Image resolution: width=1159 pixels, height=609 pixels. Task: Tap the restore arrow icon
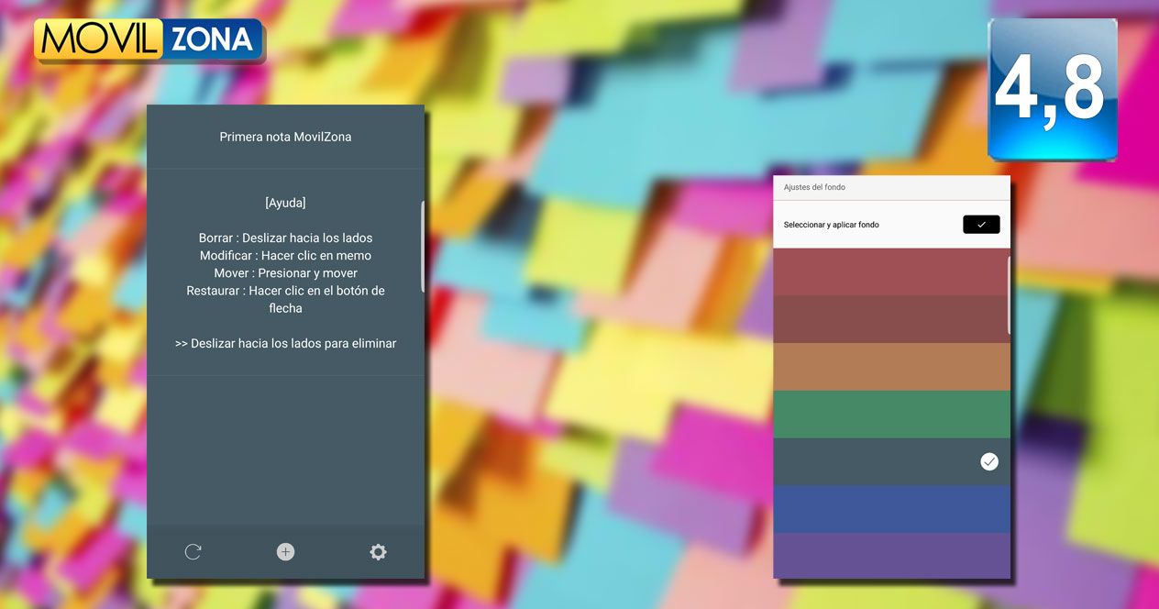[193, 551]
